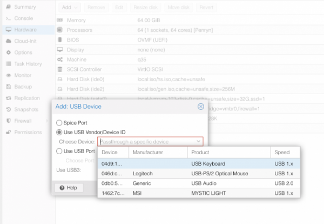Select the Memory hardware row
The width and height of the screenshot is (324, 224).
(x=190, y=20)
